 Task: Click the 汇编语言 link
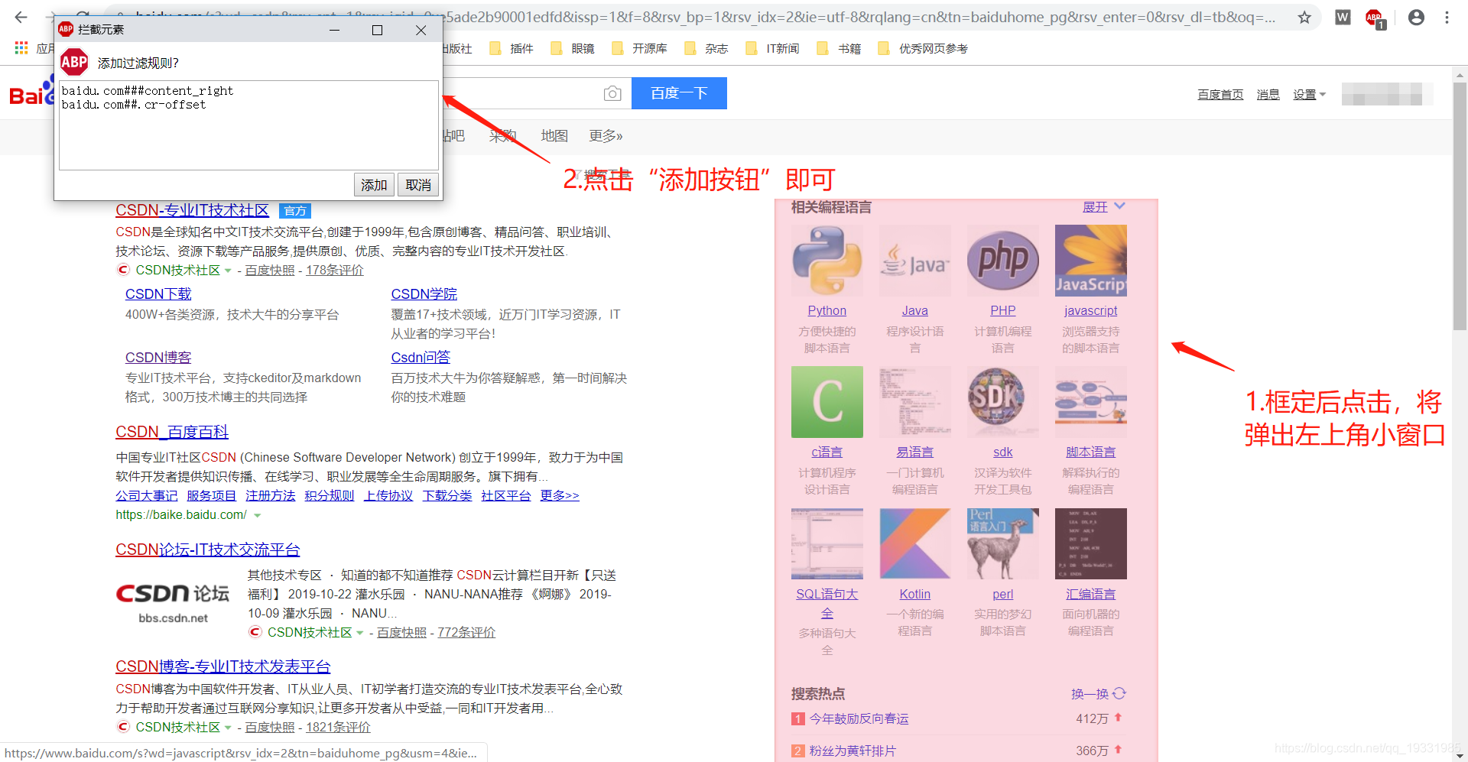pos(1091,594)
